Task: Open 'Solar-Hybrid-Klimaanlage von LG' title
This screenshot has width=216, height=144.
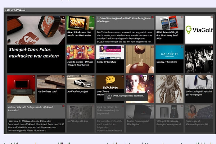Action: click(x=197, y=123)
